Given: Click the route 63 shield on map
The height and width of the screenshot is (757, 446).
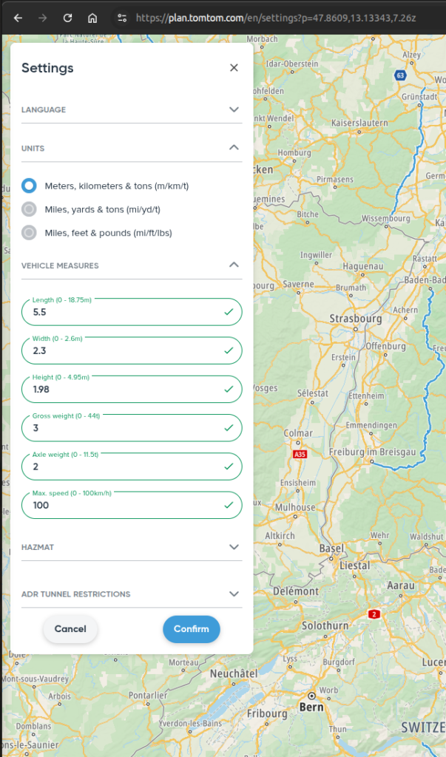Looking at the screenshot, I should point(400,75).
